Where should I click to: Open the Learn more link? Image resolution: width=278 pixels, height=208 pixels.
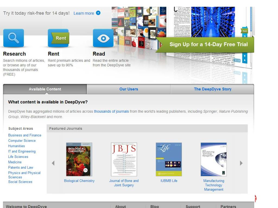click(84, 13)
